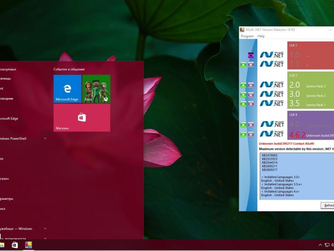Click the red 4.6.2 version number
The image size is (334, 251).
pos(297,135)
